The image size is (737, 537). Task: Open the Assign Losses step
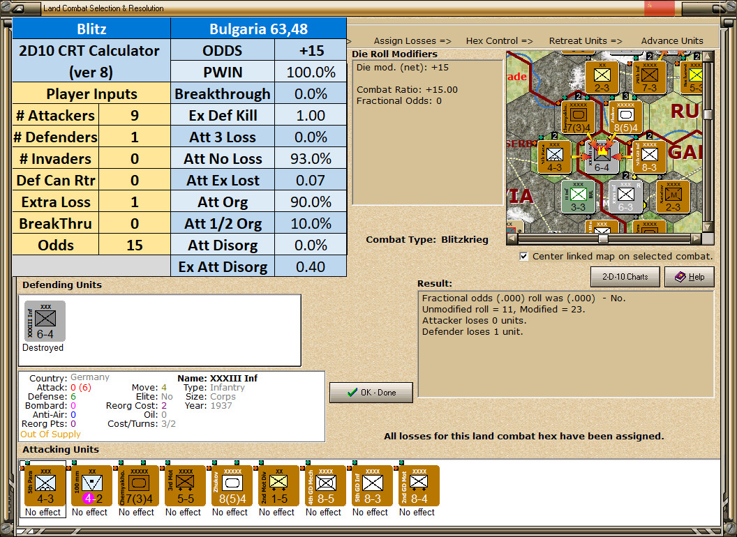pos(412,41)
